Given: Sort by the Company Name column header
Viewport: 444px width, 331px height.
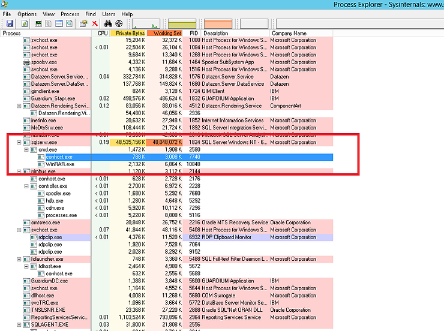Looking at the screenshot, I should [x=301, y=34].
